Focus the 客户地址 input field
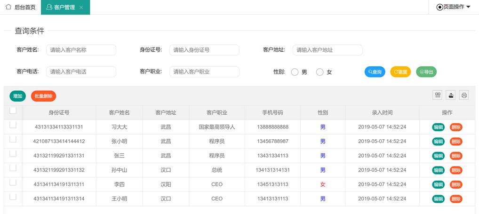 pos(327,50)
